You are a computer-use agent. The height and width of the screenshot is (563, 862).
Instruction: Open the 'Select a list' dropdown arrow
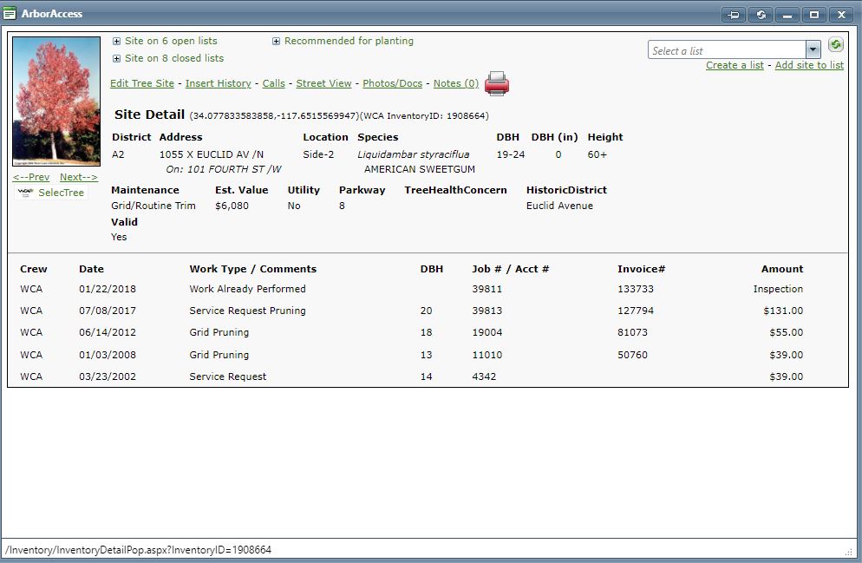click(x=813, y=49)
